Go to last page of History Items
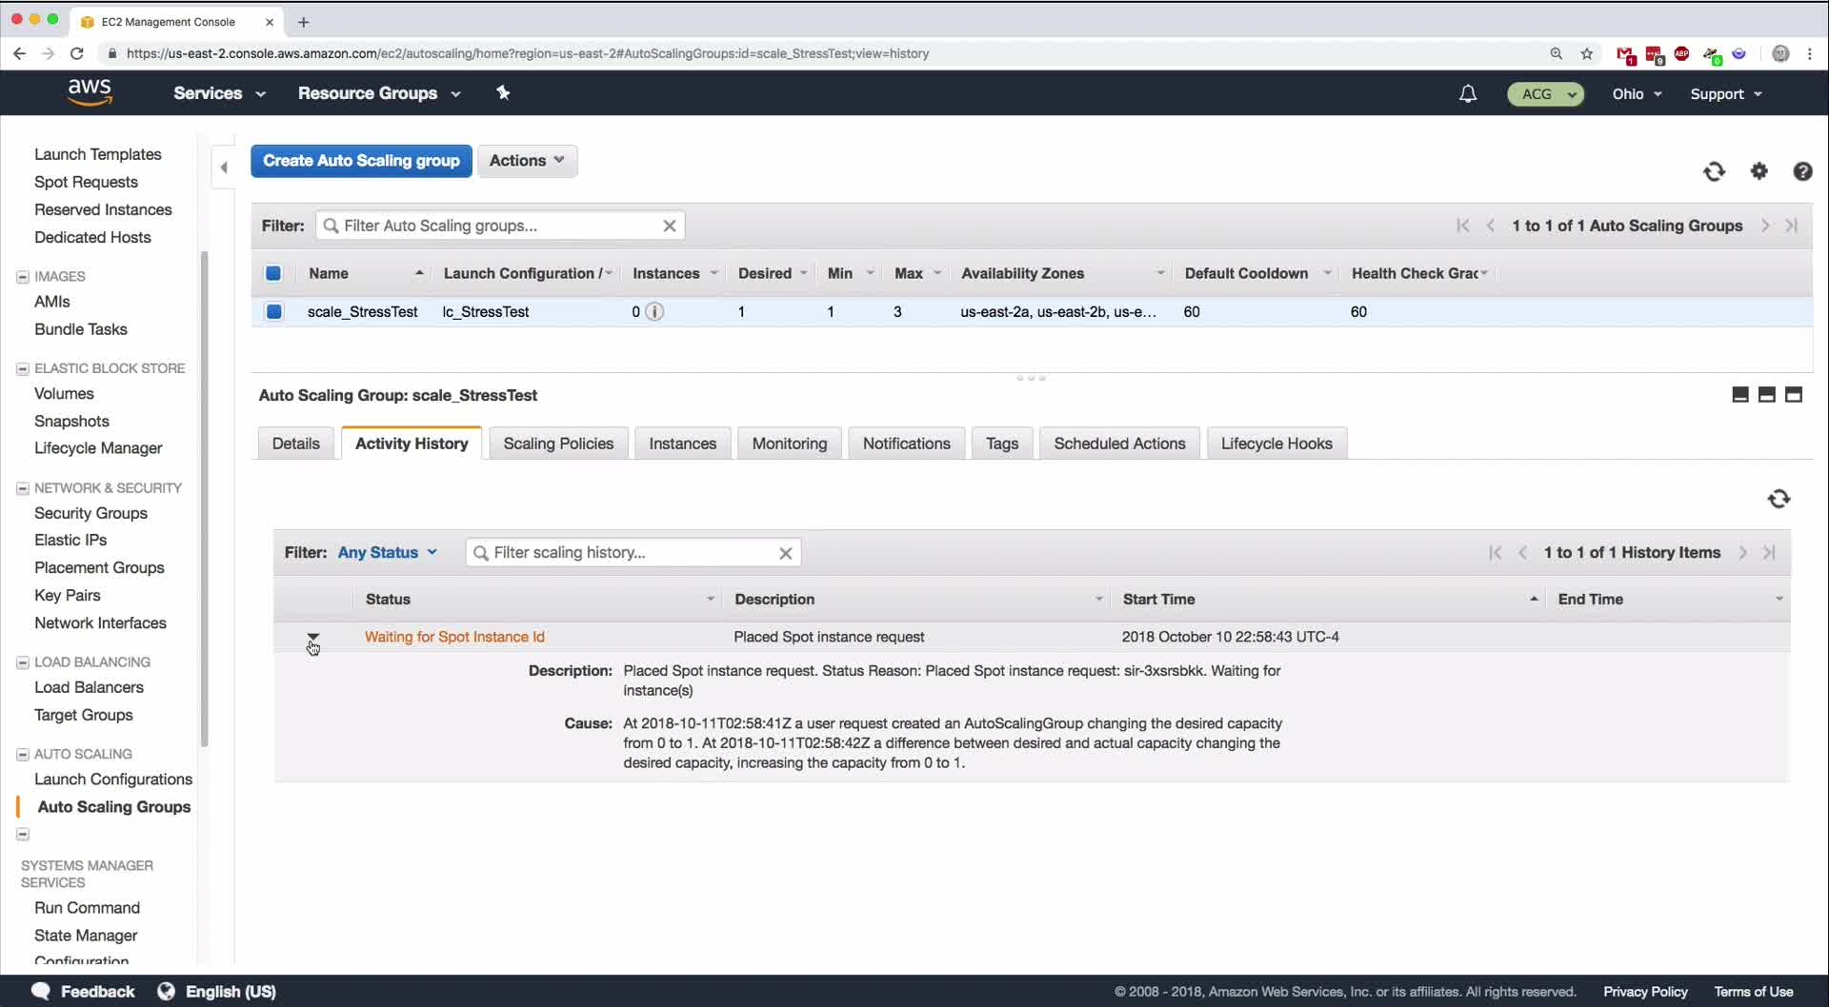The width and height of the screenshot is (1829, 1007). tap(1769, 553)
